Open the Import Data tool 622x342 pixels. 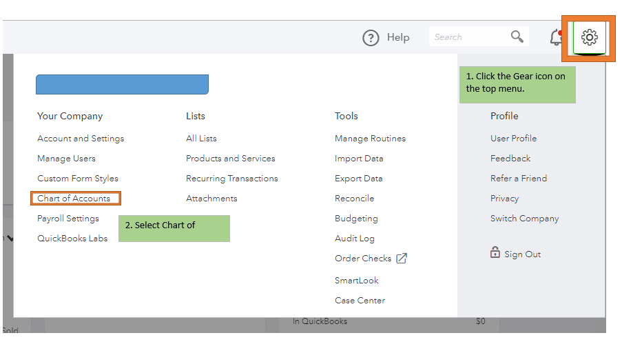pos(359,159)
